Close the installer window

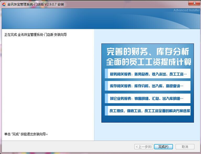(x=194, y=3)
